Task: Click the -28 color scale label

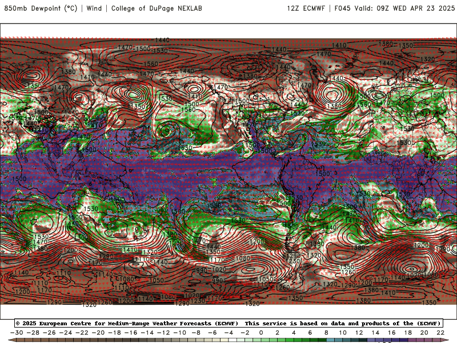Action: click(x=33, y=333)
